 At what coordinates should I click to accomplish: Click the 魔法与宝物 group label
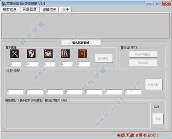[x=129, y=48]
